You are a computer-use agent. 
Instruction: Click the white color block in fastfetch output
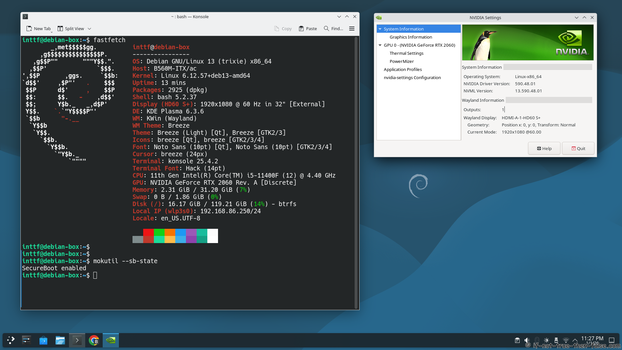click(213, 236)
